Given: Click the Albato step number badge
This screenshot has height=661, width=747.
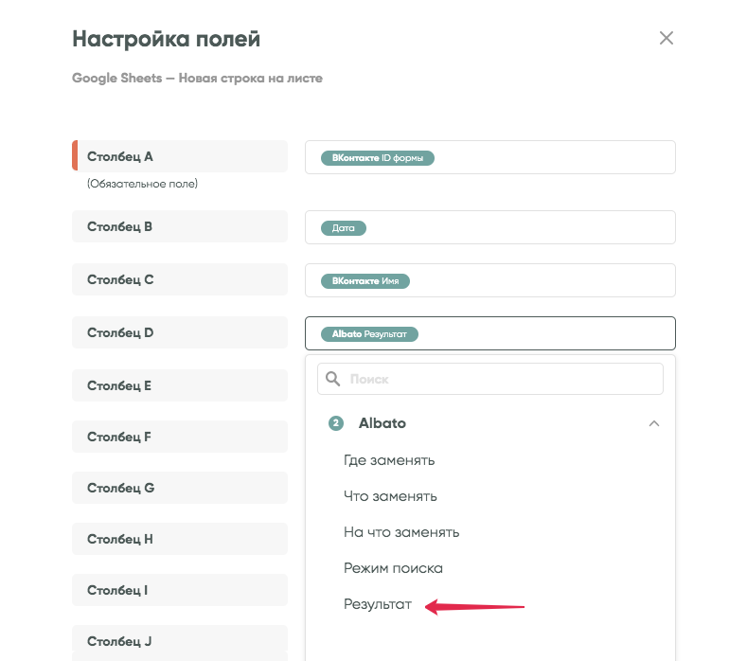Looking at the screenshot, I should 335,423.
